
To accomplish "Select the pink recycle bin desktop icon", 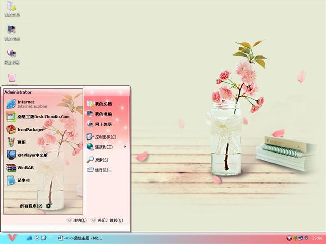I will 12,79.
